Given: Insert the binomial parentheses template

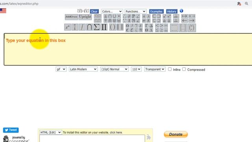Looking at the screenshot, I should pos(192,28).
